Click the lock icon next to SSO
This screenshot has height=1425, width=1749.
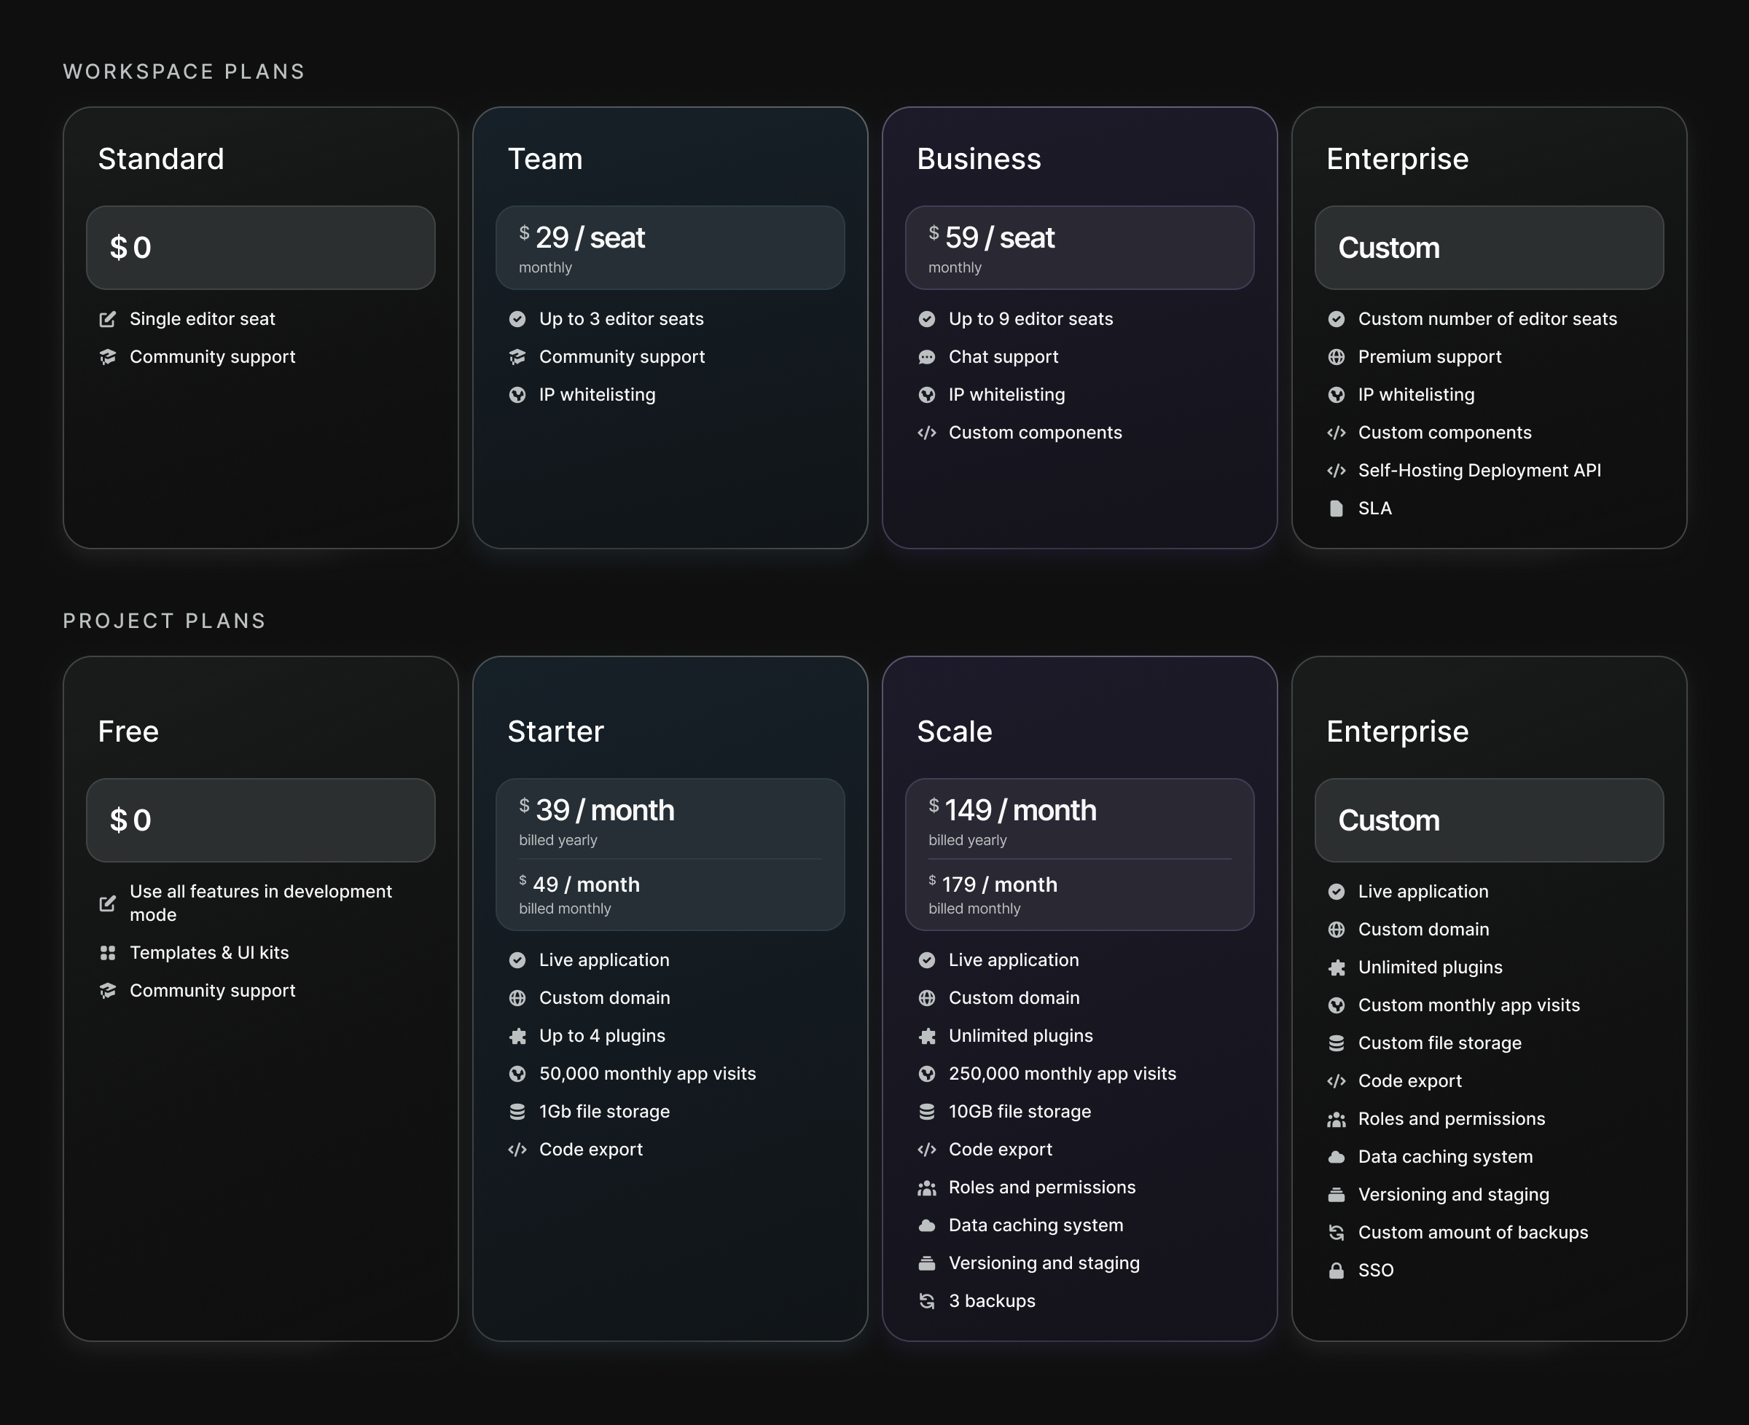(x=1336, y=1271)
